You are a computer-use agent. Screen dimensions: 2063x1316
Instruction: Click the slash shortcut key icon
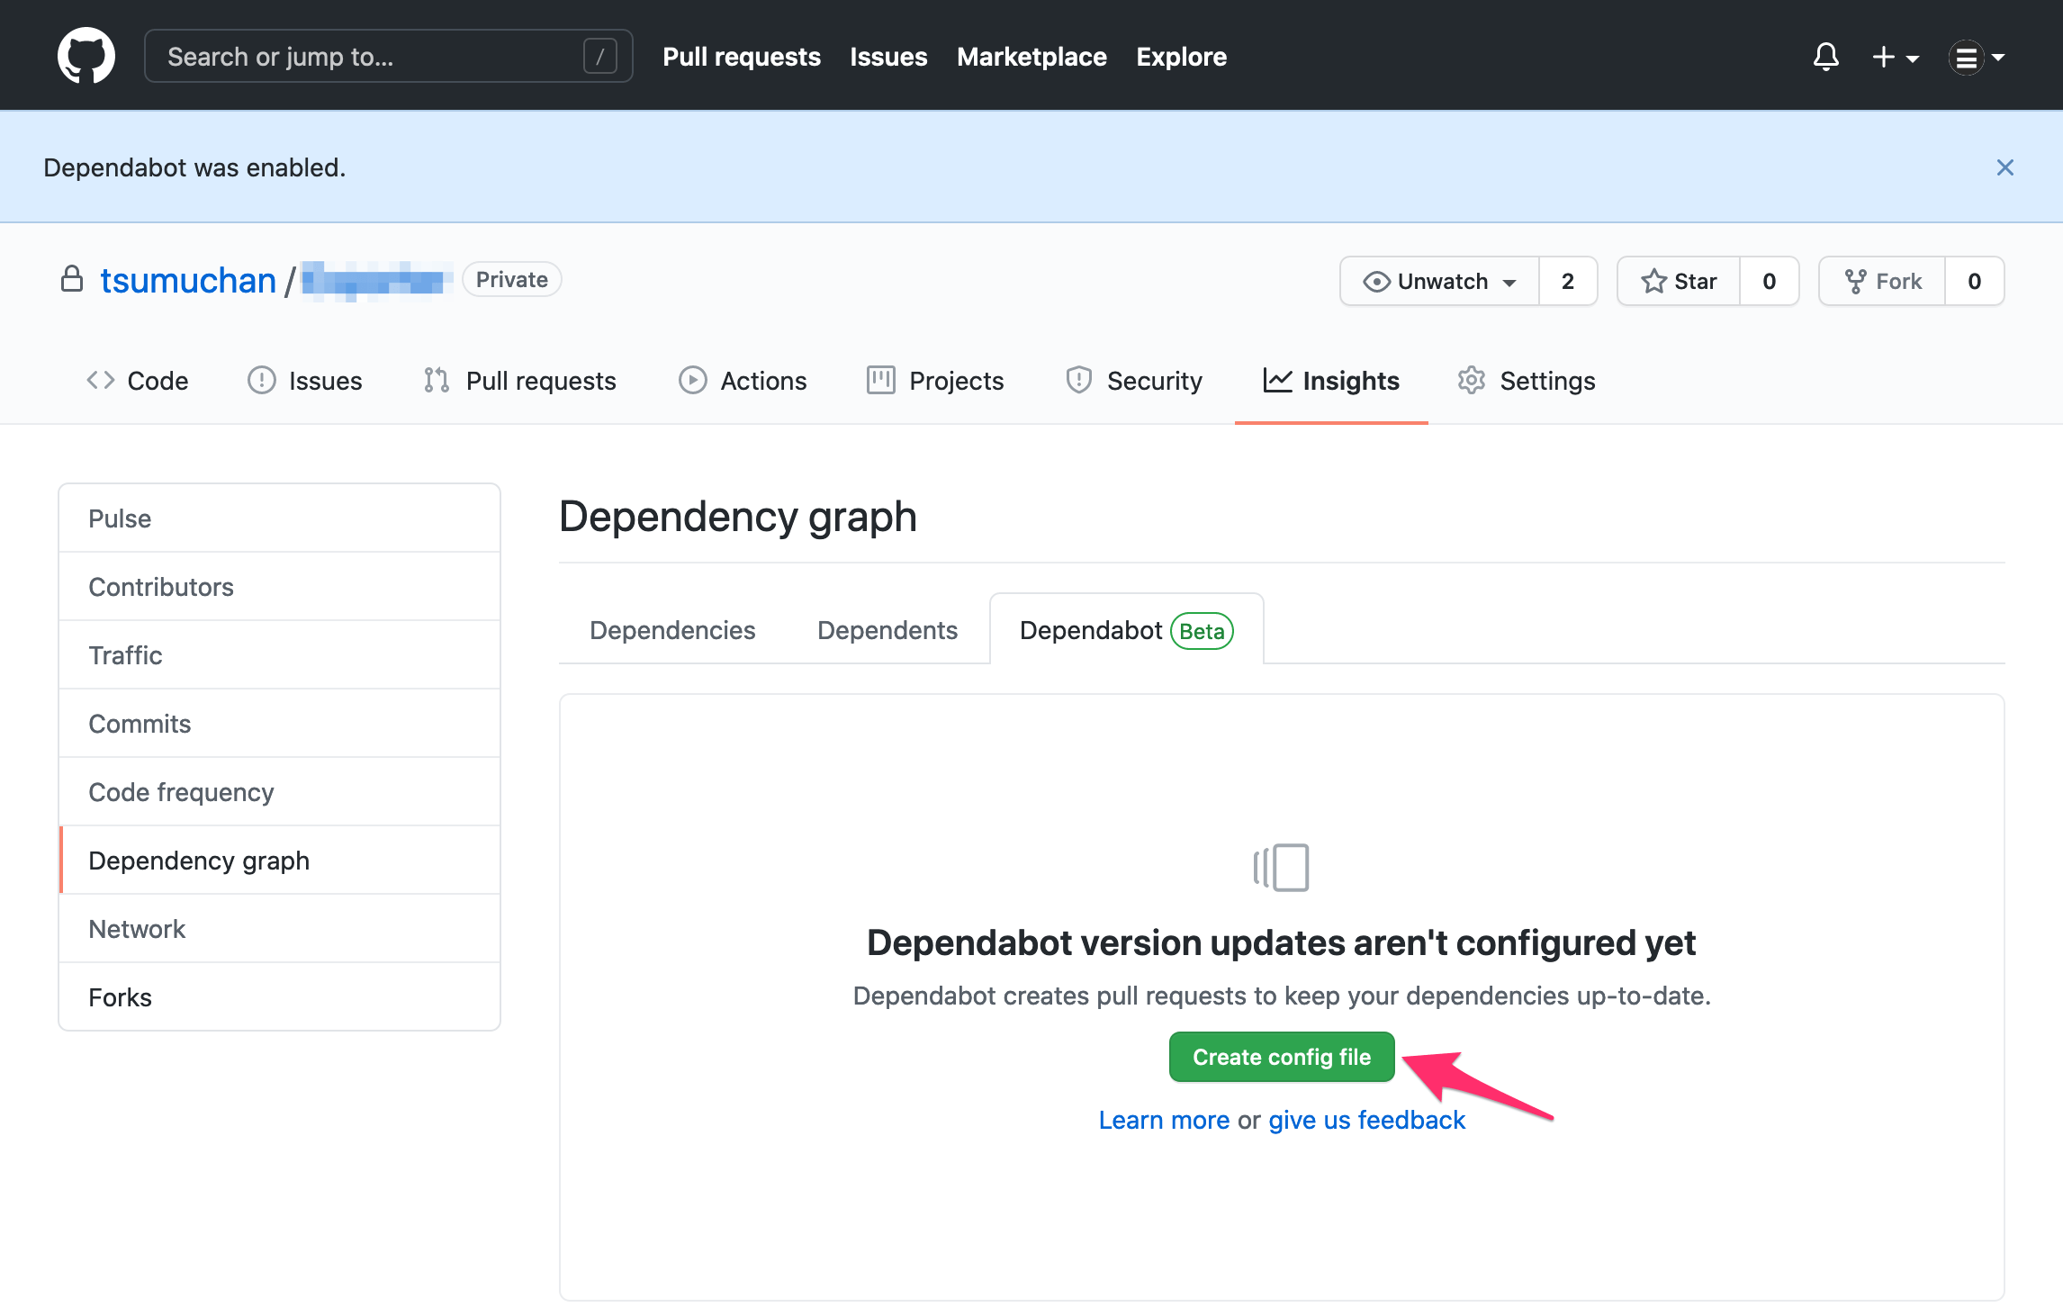(599, 57)
